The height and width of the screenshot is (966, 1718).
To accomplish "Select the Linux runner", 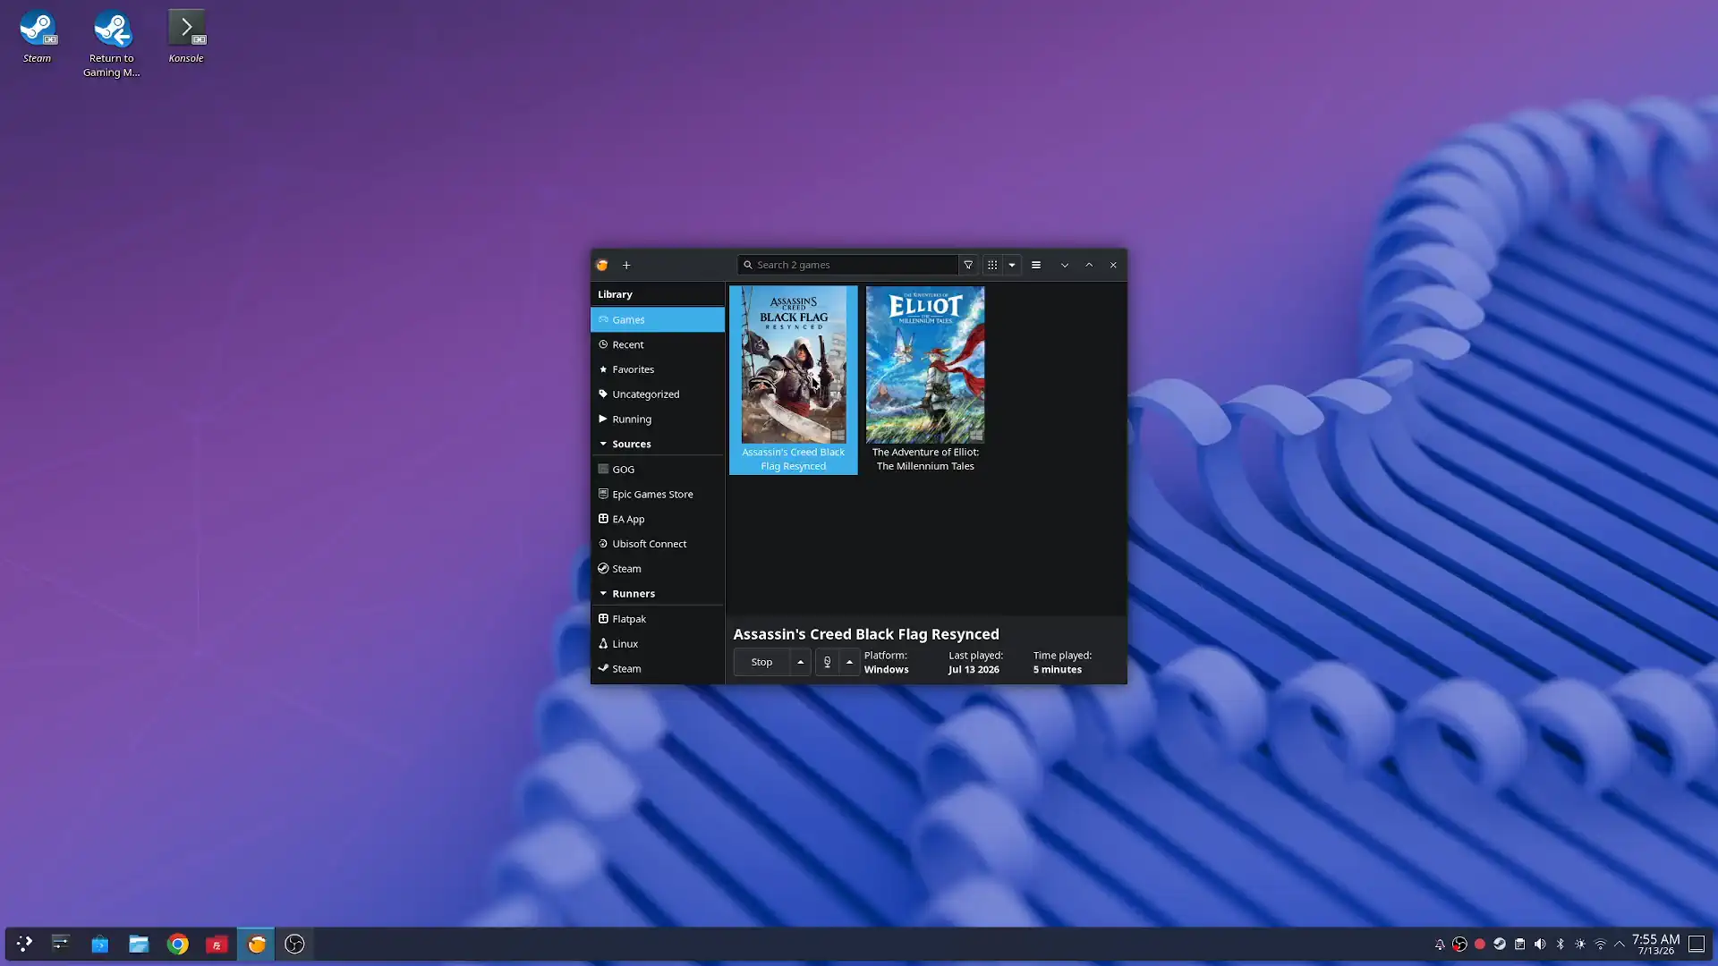I will 658,644.
